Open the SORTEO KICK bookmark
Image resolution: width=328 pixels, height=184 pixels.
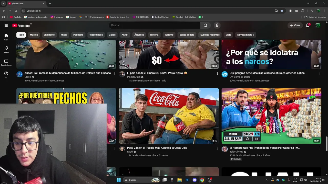pos(141,17)
